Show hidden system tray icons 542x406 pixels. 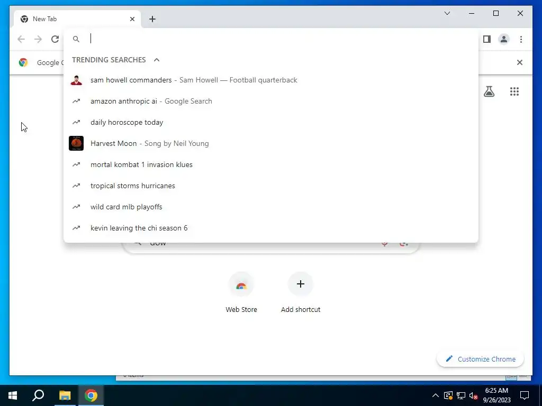436,395
